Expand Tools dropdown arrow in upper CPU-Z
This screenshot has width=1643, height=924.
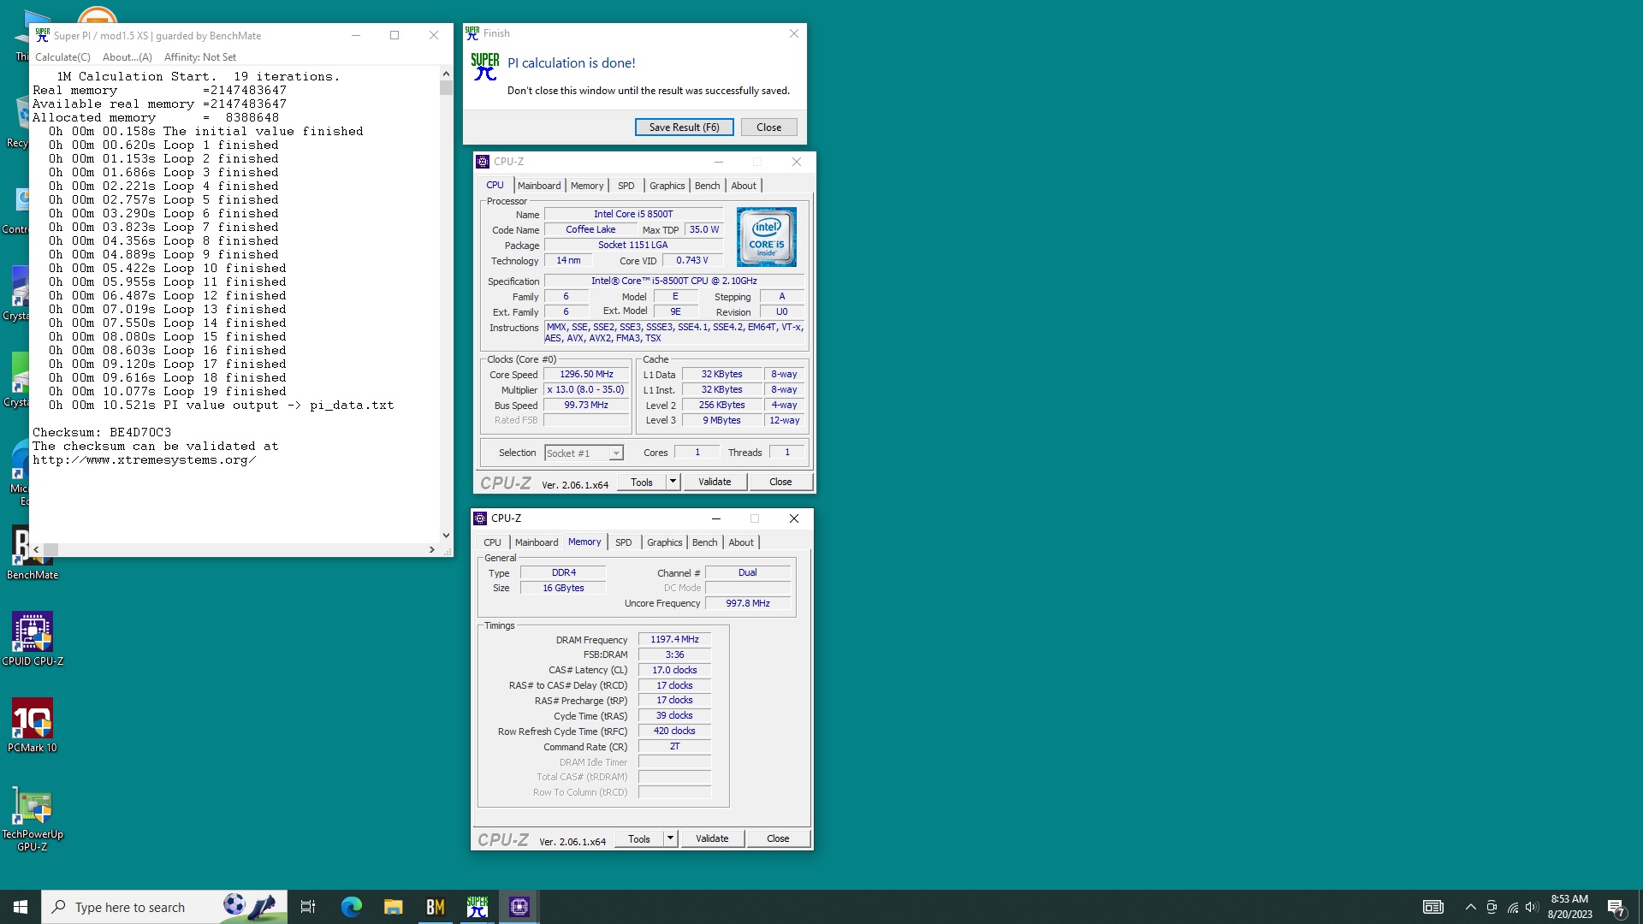tap(673, 482)
